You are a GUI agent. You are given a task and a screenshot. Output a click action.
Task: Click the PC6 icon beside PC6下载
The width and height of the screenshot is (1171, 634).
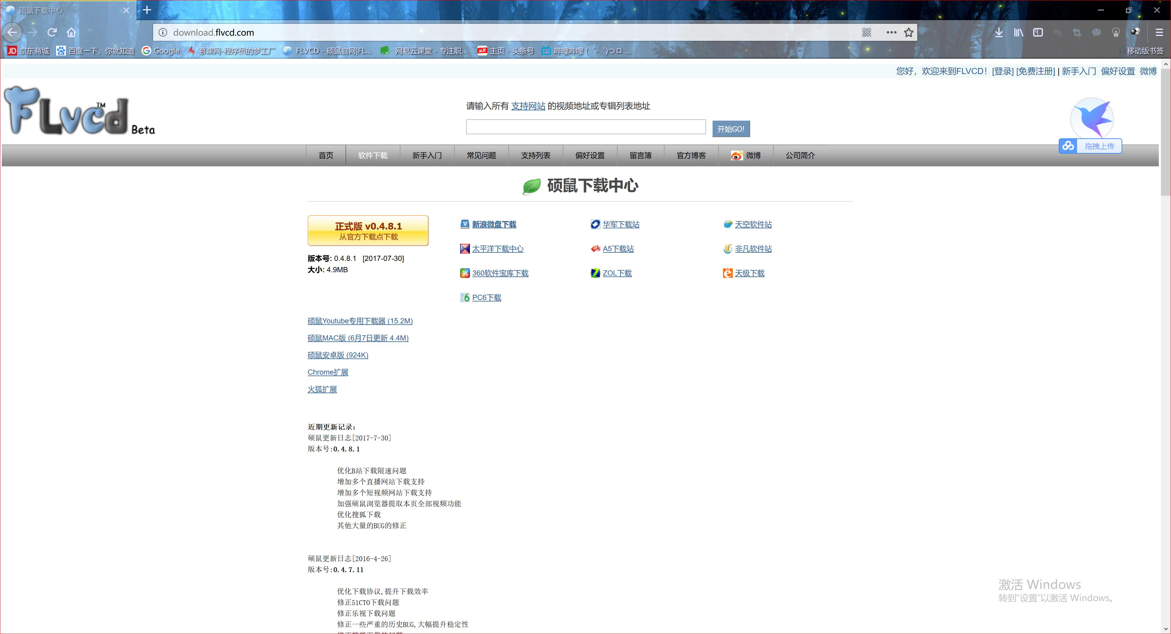tap(464, 297)
